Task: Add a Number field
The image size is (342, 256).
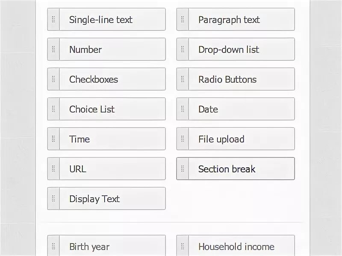Action: (112, 49)
